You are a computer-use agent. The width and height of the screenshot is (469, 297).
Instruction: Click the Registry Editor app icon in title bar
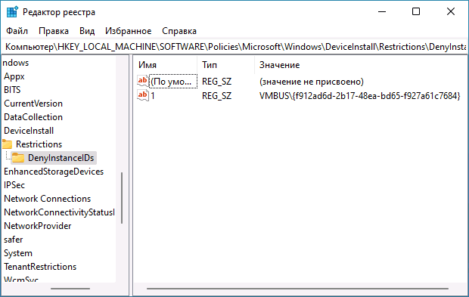pyautogui.click(x=12, y=12)
